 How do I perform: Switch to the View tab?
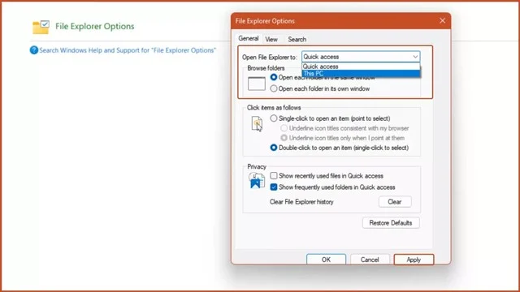[271, 40]
